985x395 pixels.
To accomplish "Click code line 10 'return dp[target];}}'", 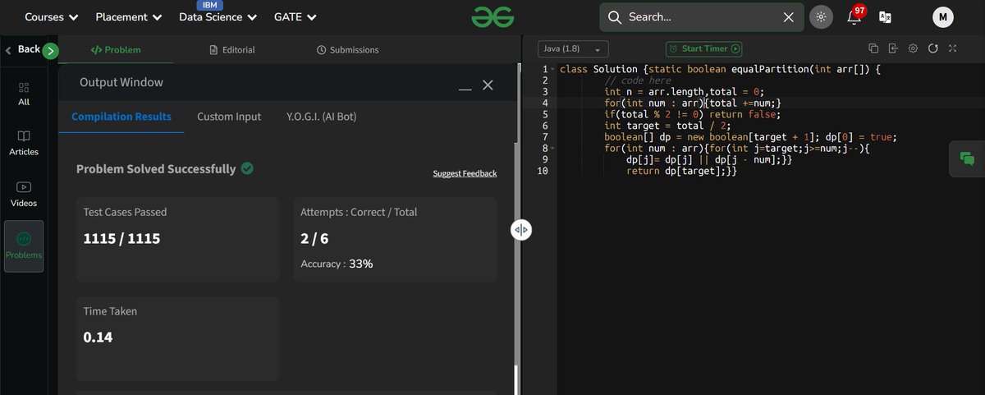I will click(x=681, y=171).
